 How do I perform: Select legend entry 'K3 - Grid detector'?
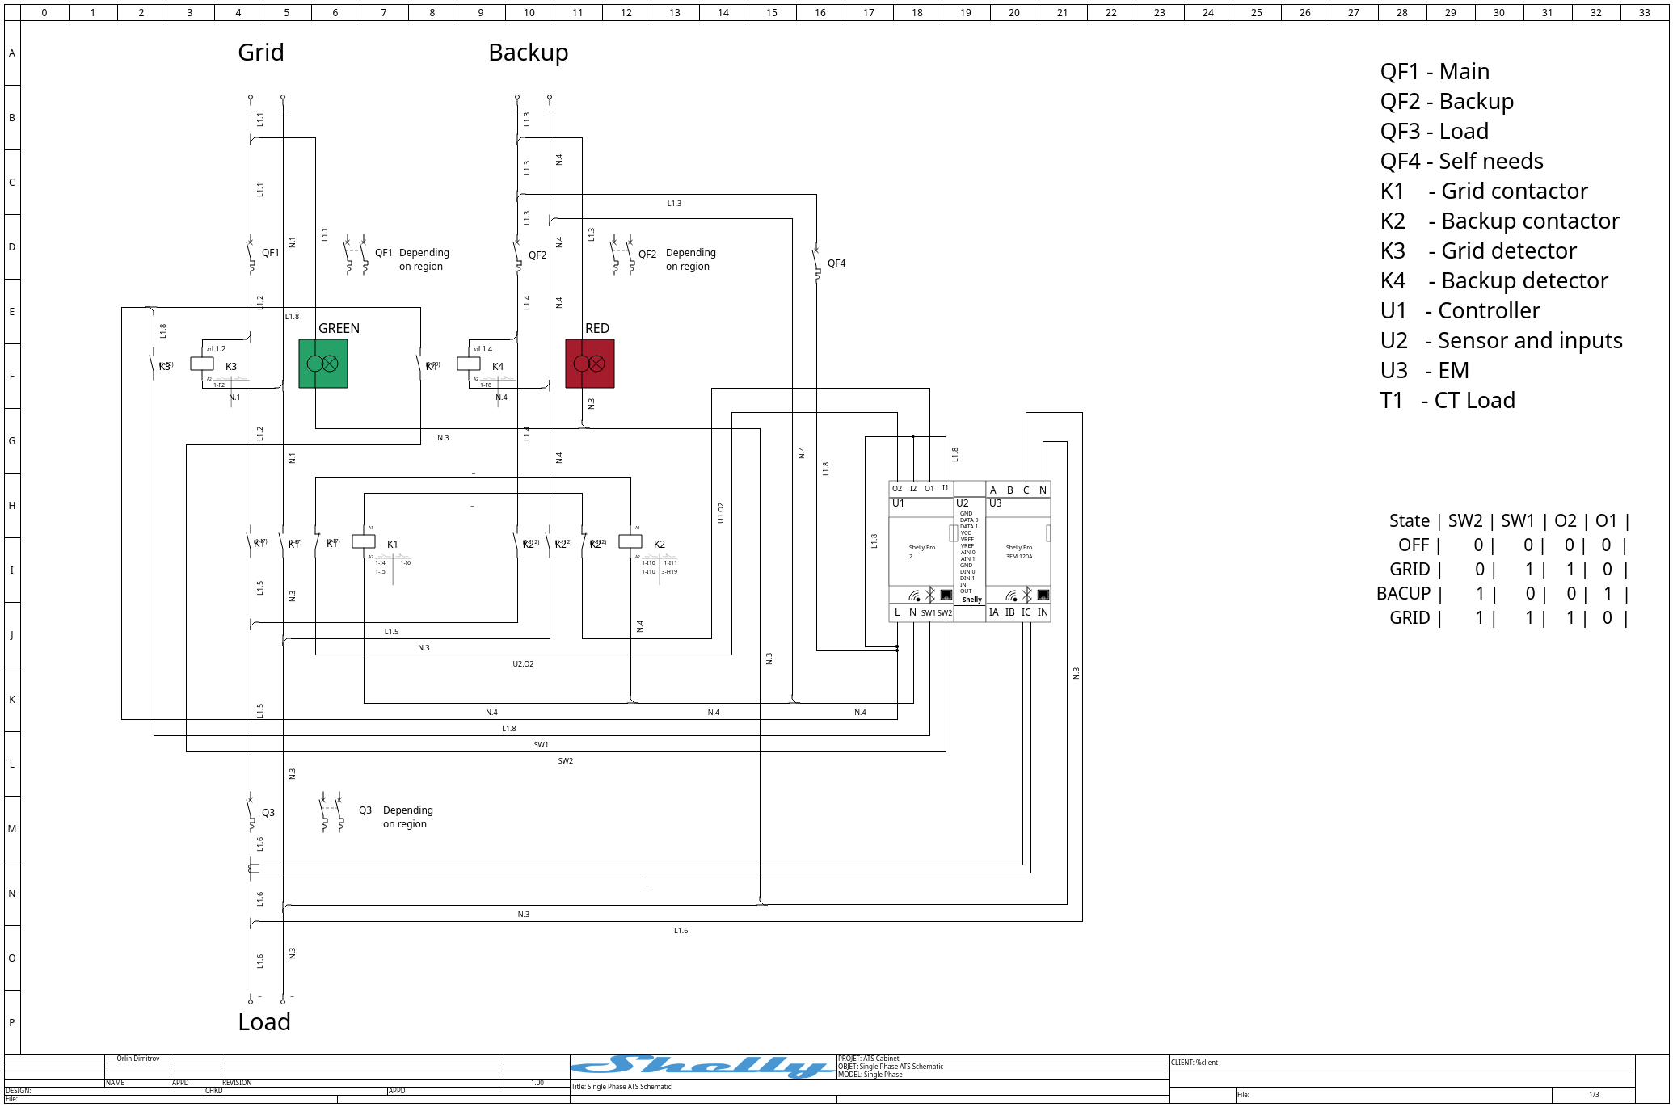point(1478,250)
